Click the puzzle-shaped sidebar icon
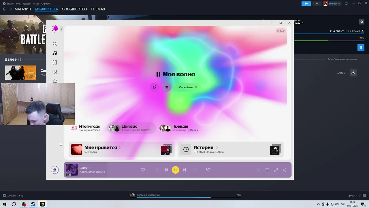Viewport: 369px width, 208px height. (x=55, y=62)
